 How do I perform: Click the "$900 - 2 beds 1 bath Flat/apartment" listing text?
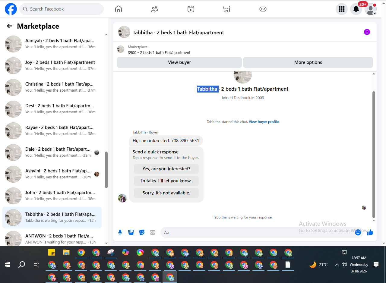coord(159,52)
